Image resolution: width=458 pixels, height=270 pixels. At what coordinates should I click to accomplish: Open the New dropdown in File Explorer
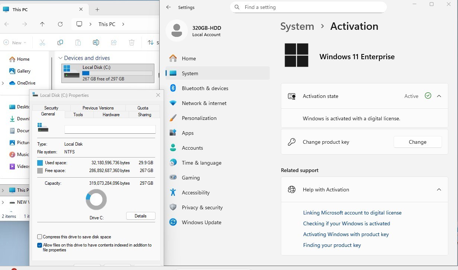[x=15, y=43]
